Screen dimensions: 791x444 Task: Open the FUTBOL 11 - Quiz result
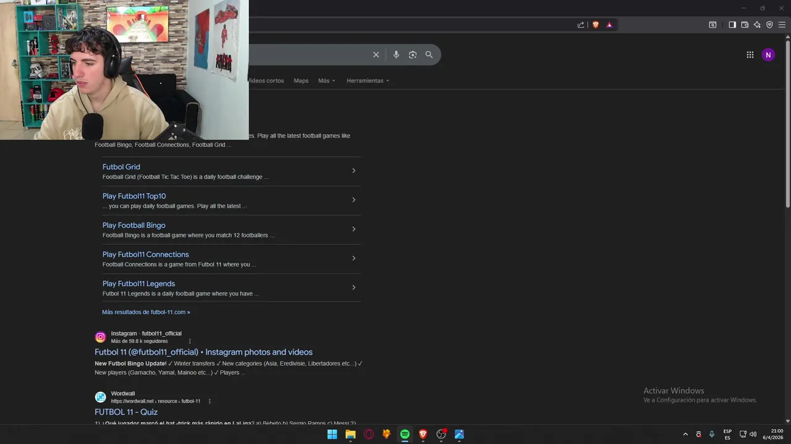[126, 412]
